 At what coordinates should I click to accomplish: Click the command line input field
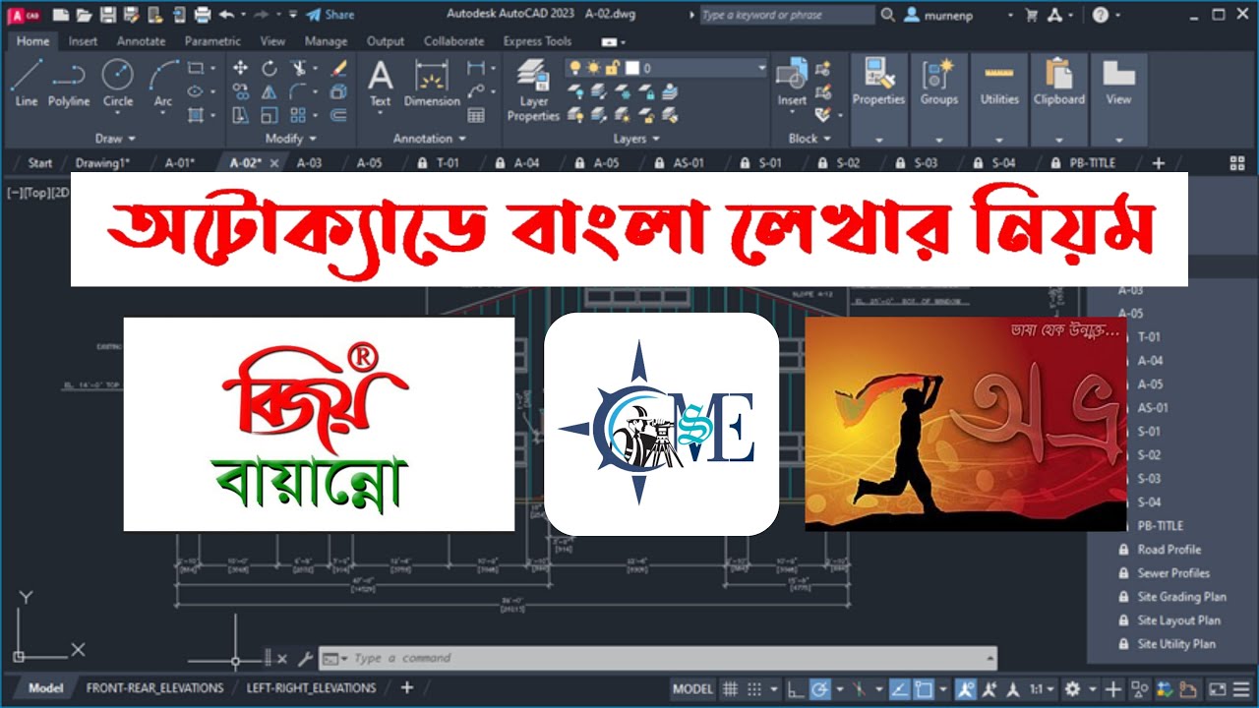click(x=657, y=659)
